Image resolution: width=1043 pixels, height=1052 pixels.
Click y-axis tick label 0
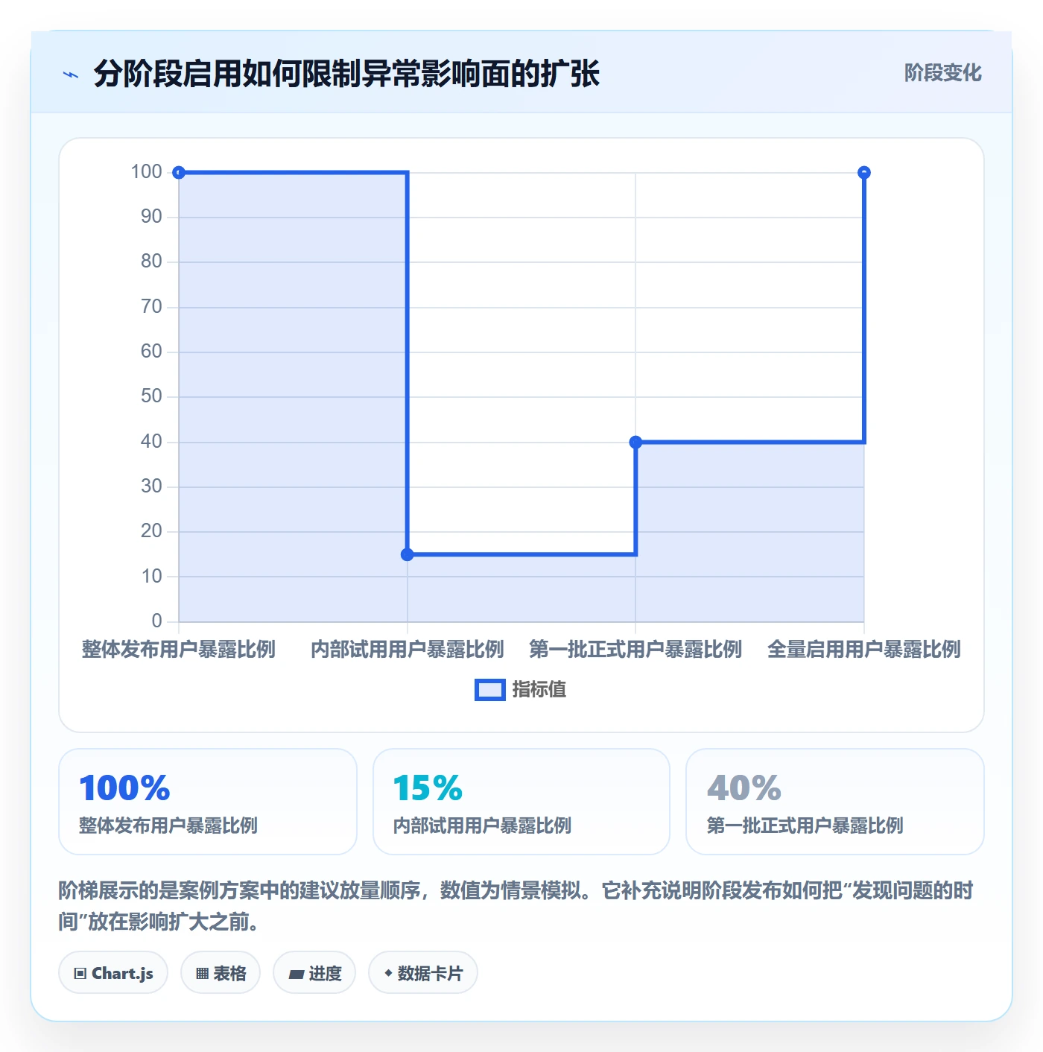156,621
